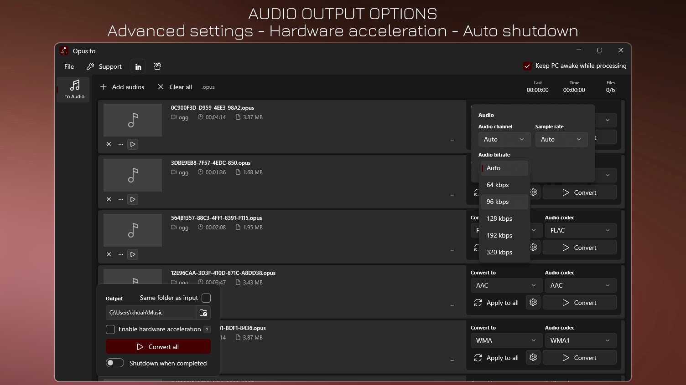Image resolution: width=686 pixels, height=385 pixels.
Task: Open more options for 564B1357-88C3-4FF1-8391-F115.opus
Action: click(x=121, y=254)
